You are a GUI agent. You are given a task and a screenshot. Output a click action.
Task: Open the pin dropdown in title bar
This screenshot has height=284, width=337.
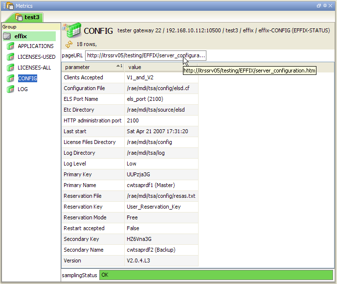(325, 5)
